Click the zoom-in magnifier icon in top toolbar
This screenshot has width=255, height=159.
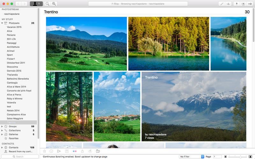(54, 4)
